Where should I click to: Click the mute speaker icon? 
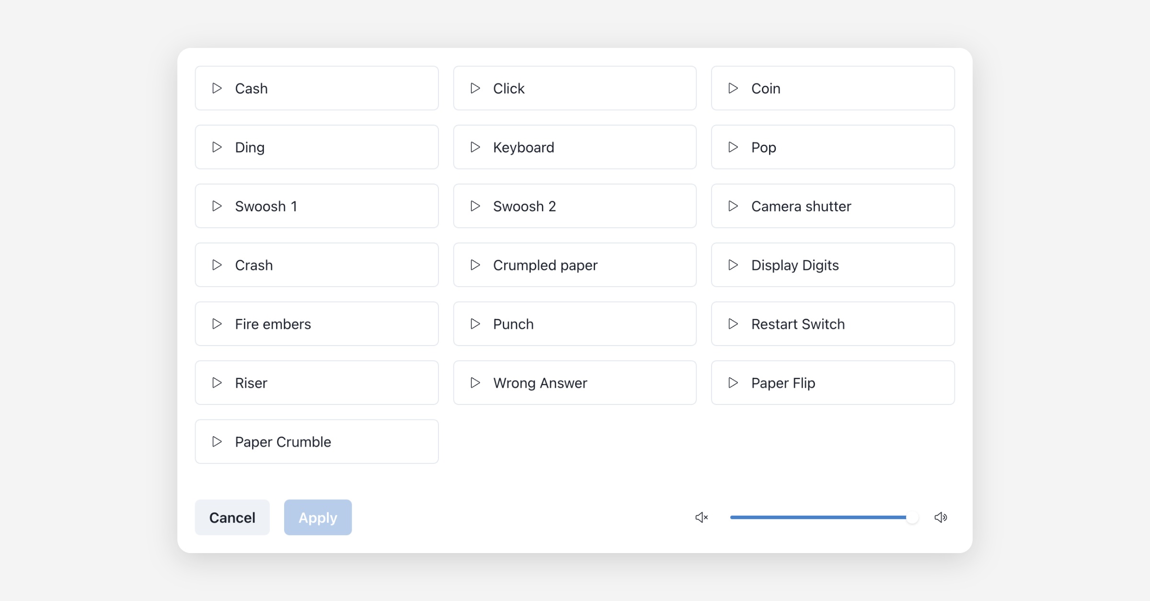click(701, 518)
